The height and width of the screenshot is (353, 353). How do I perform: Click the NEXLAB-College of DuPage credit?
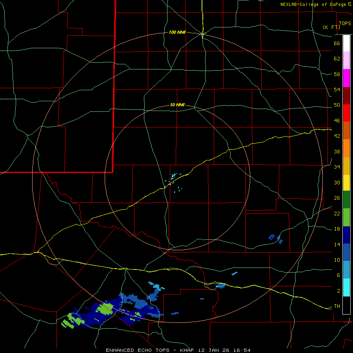[315, 4]
